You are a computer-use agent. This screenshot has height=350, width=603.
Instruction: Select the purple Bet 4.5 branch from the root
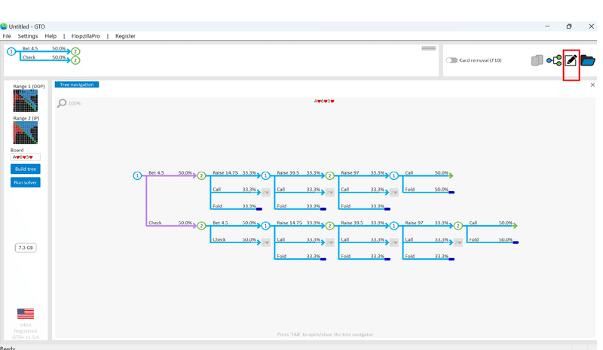170,174
